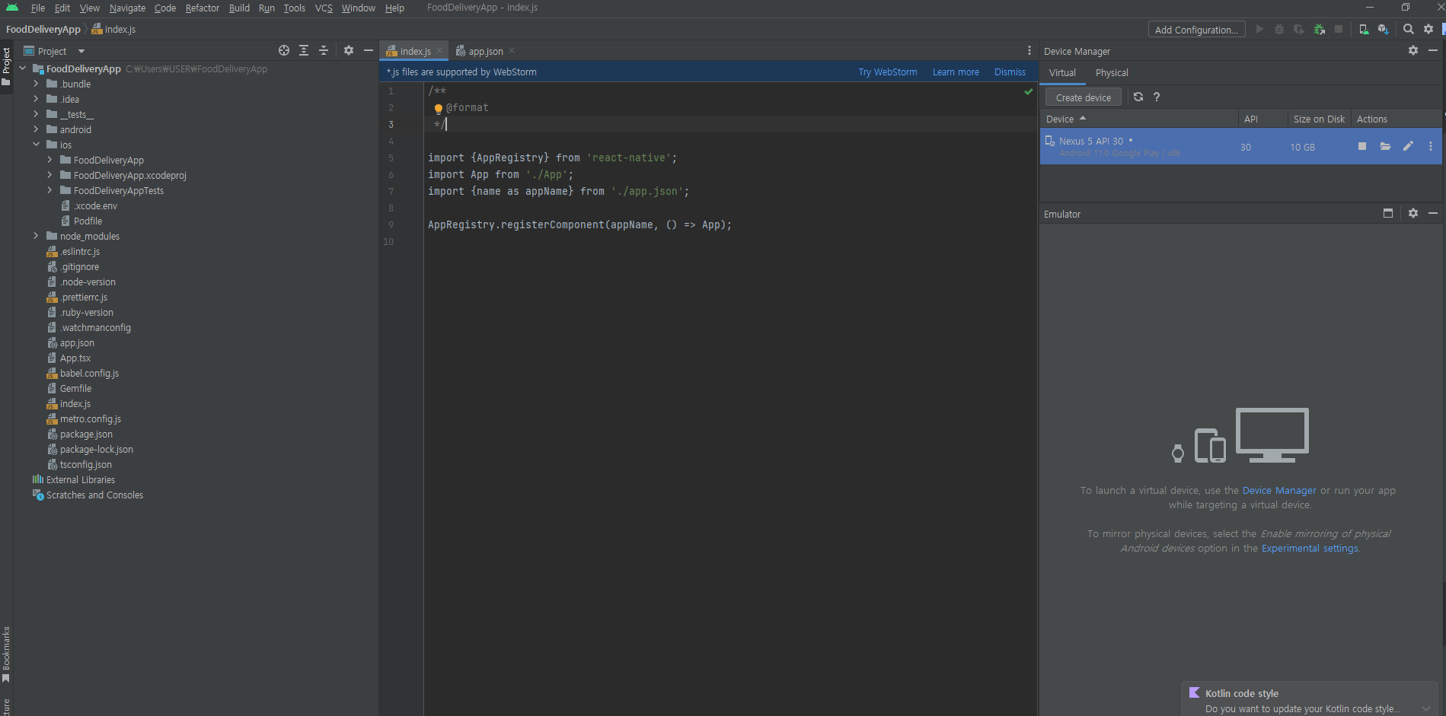The width and height of the screenshot is (1446, 716).
Task: Collapse the FoodDeliveryApp root project node
Action: click(22, 68)
